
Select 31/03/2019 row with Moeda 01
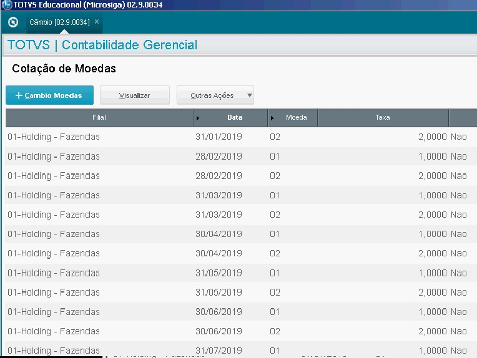pos(241,195)
